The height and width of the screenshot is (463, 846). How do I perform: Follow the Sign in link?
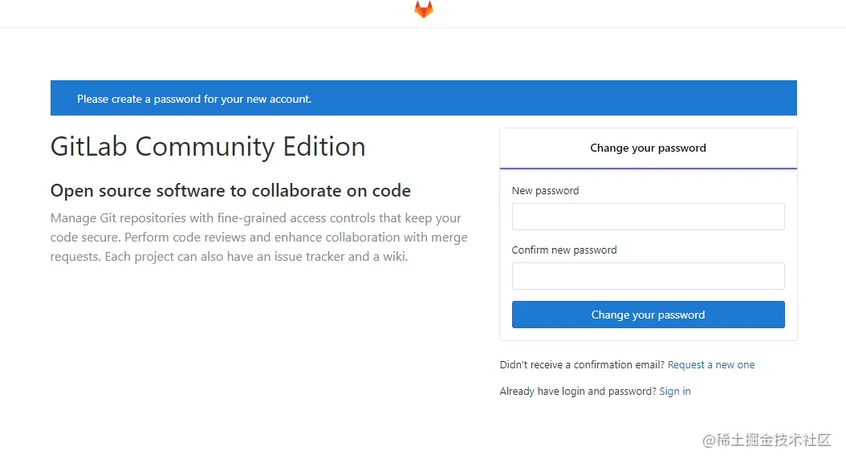pos(675,392)
